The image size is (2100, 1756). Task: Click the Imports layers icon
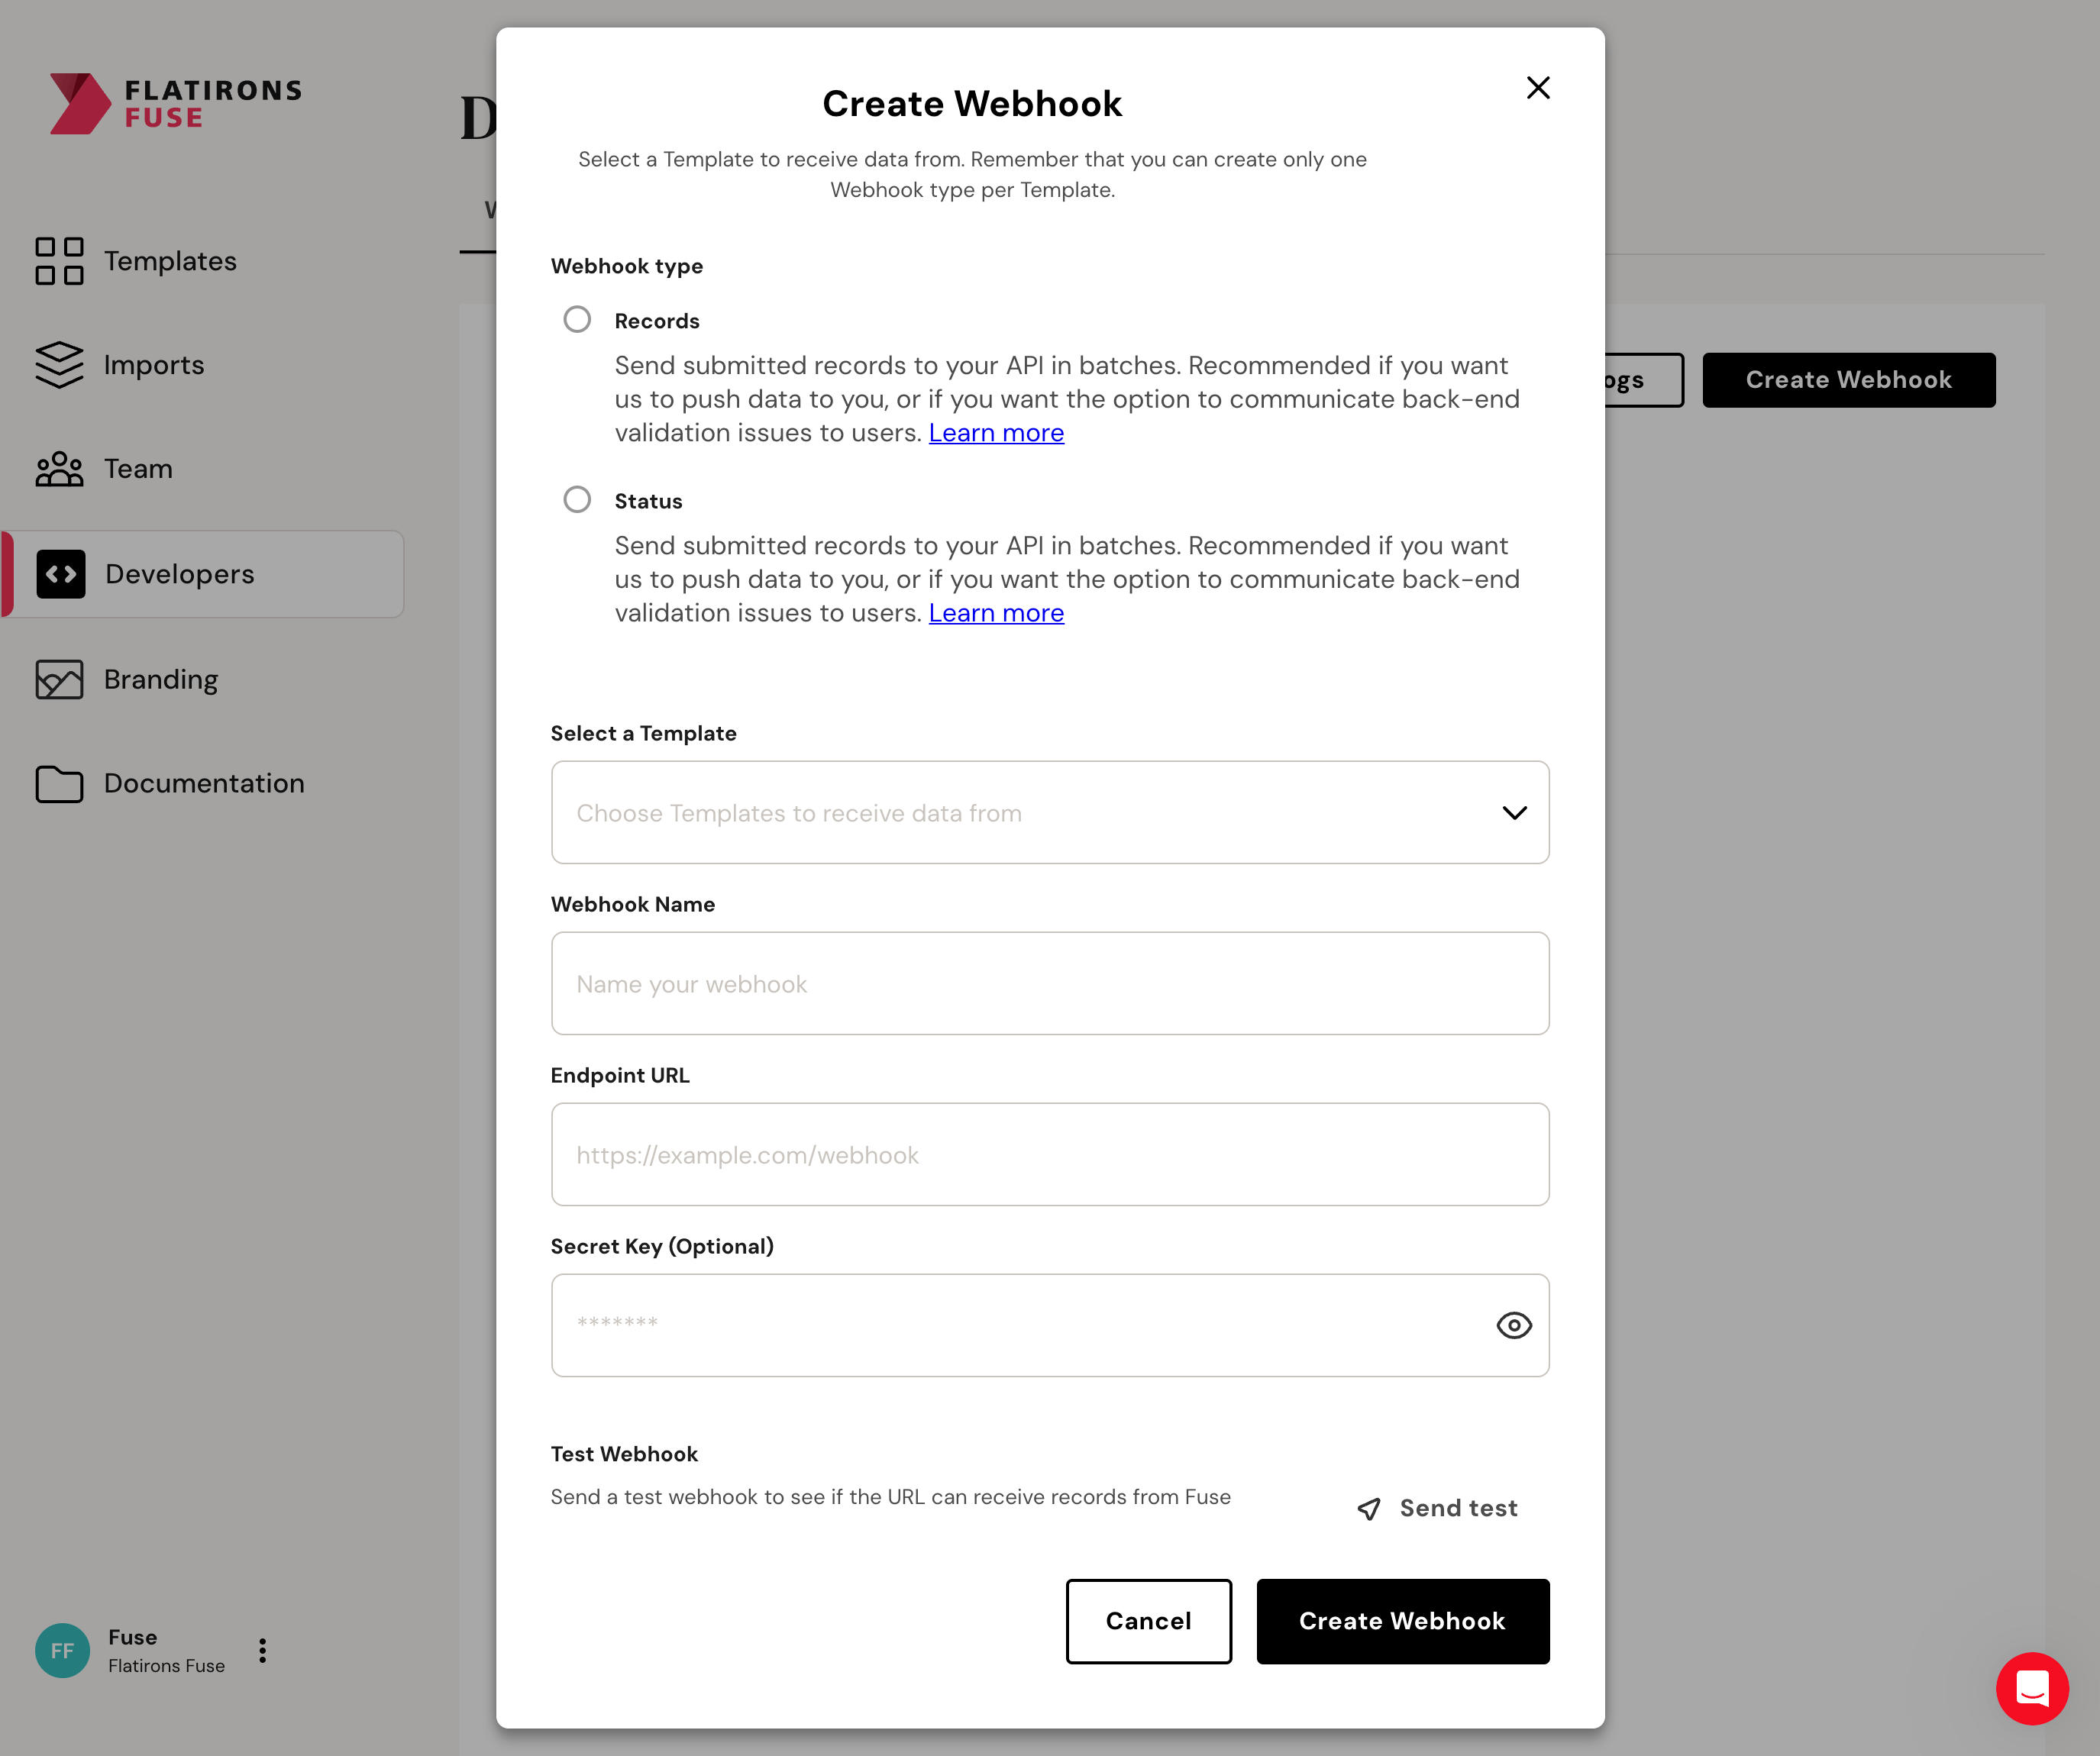(x=59, y=365)
